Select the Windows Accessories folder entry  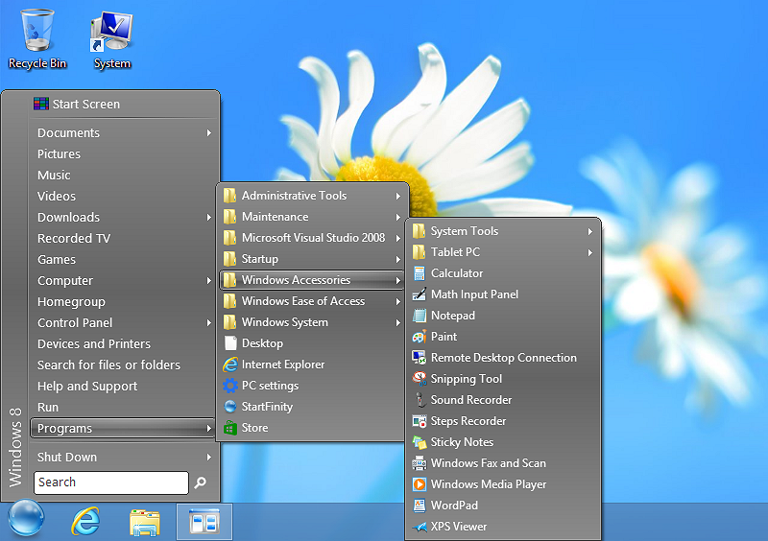point(311,280)
